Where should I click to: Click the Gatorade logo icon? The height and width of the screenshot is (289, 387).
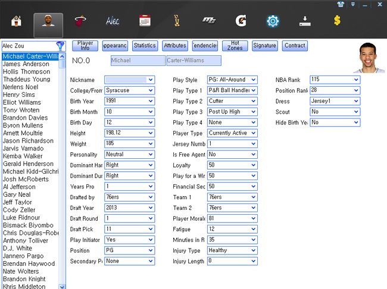click(241, 22)
